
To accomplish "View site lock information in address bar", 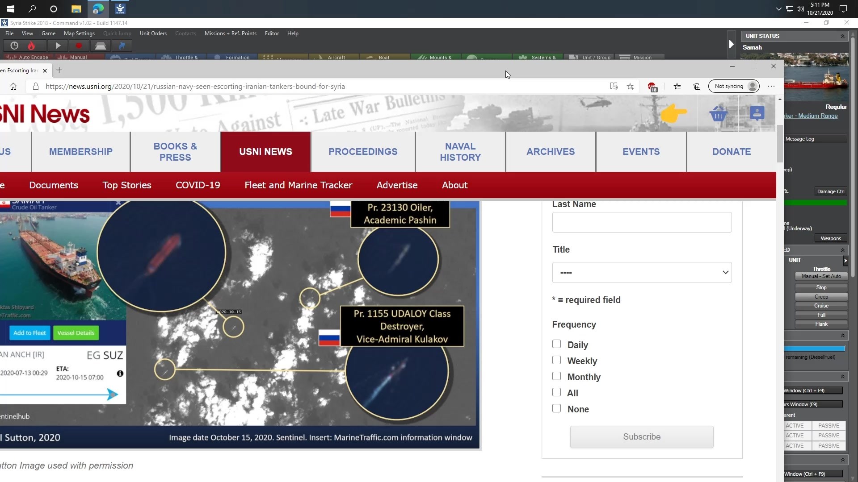I will coord(36,87).
